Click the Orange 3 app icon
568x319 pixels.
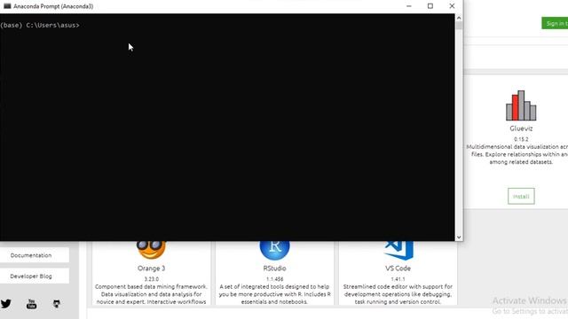pyautogui.click(x=152, y=249)
